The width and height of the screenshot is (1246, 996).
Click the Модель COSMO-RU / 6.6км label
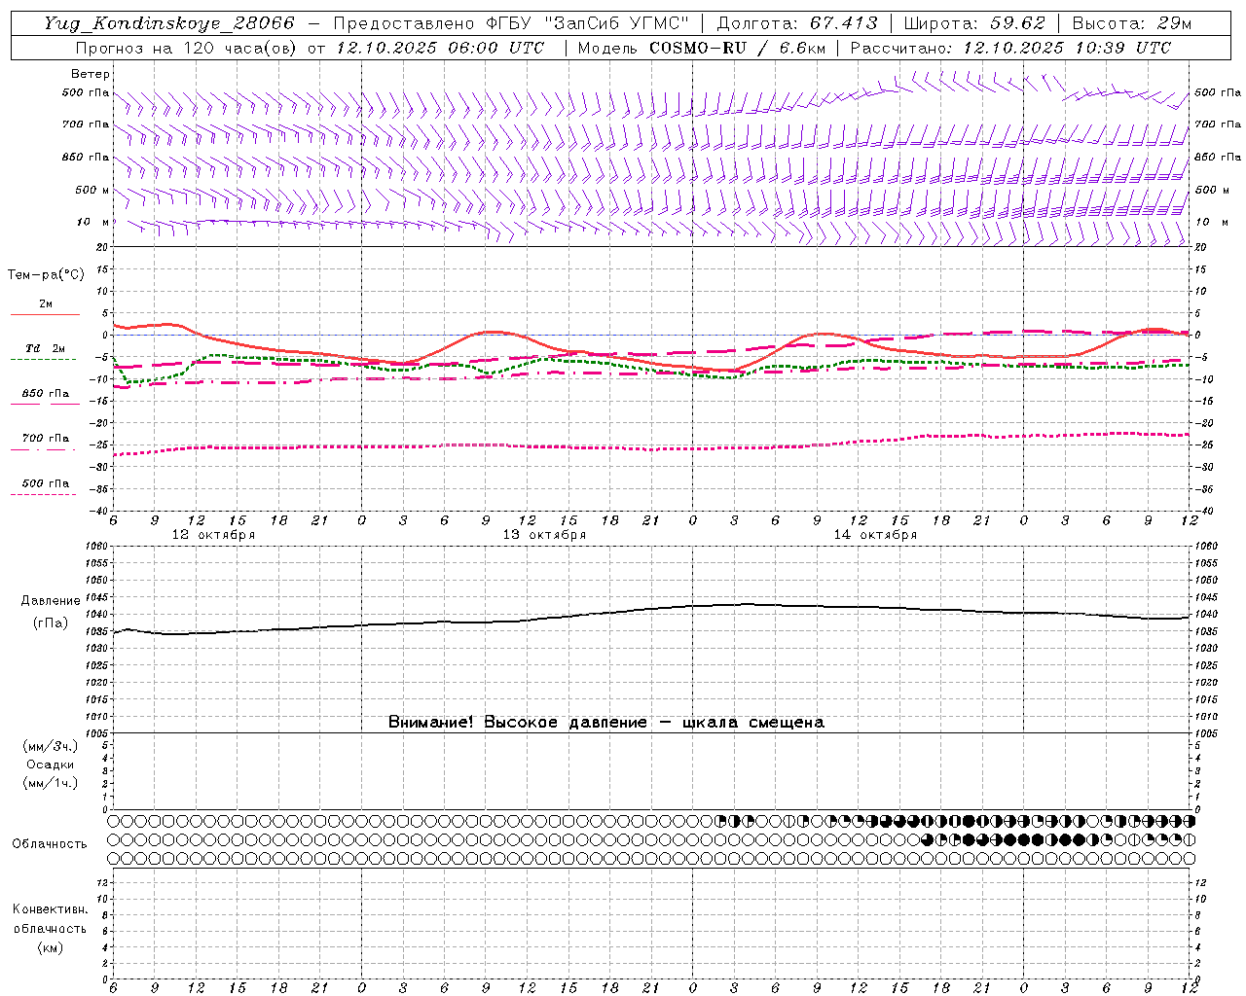click(702, 48)
